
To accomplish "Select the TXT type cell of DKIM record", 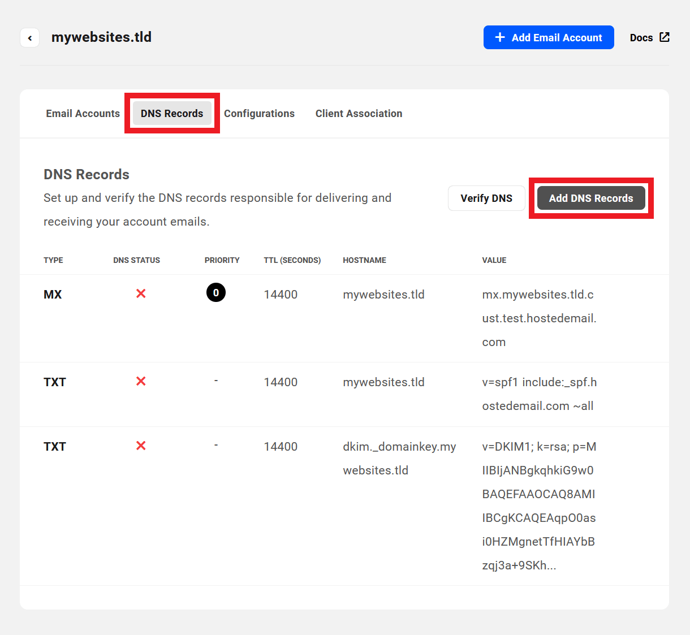I will tap(55, 447).
